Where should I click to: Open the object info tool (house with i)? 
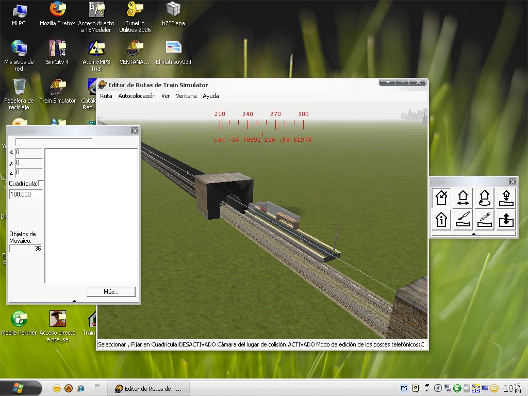click(x=441, y=220)
